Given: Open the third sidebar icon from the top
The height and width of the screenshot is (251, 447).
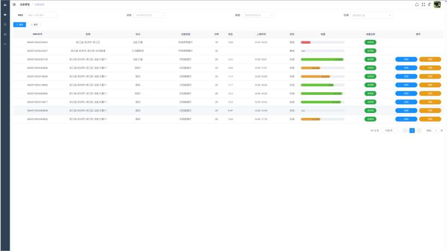Looking at the screenshot, I should click(x=5, y=25).
